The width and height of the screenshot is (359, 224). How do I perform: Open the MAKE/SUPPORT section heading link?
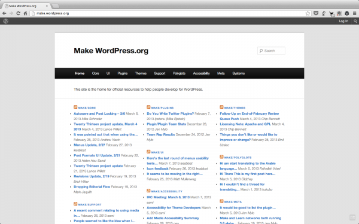tap(90, 204)
